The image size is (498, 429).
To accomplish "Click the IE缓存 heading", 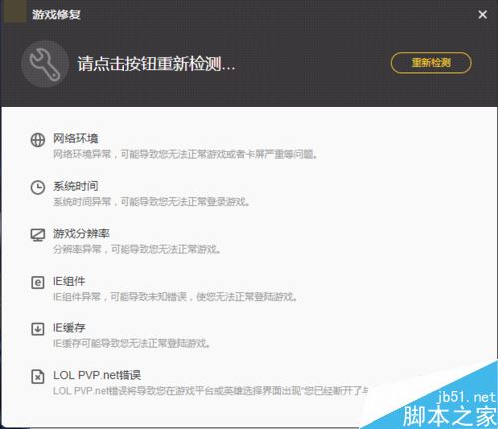I will [69, 328].
